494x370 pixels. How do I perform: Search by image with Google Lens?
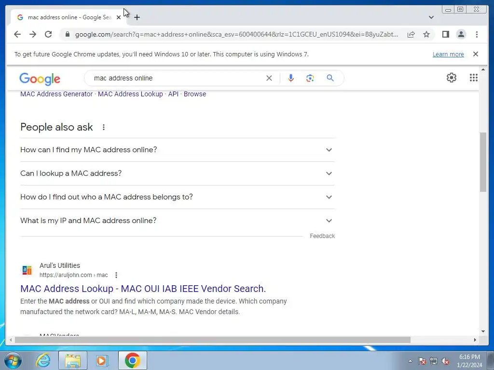pyautogui.click(x=310, y=78)
